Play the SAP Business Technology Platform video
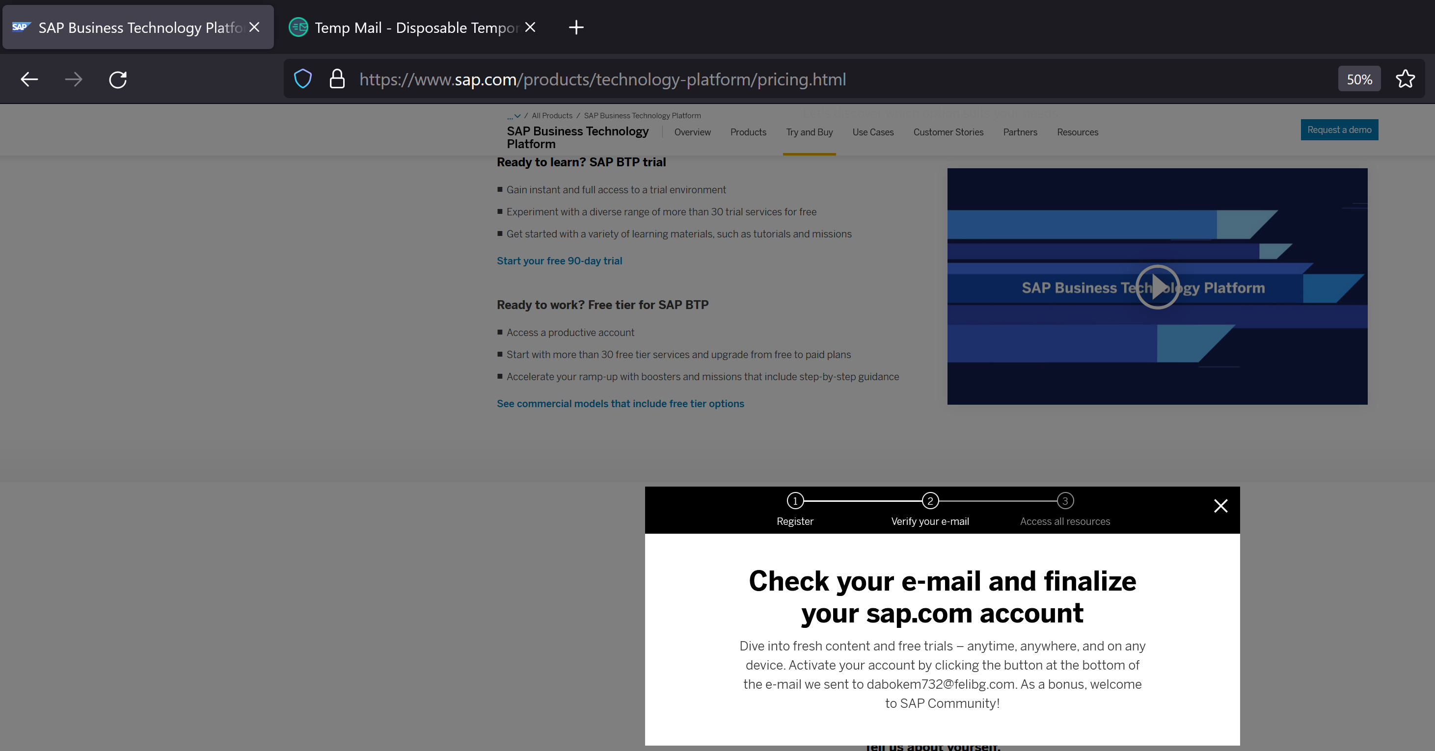The height and width of the screenshot is (751, 1435). 1157,287
